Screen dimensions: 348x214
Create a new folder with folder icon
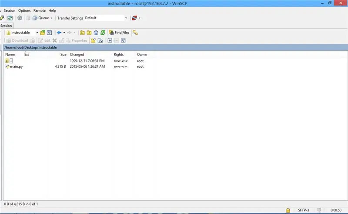point(93,40)
